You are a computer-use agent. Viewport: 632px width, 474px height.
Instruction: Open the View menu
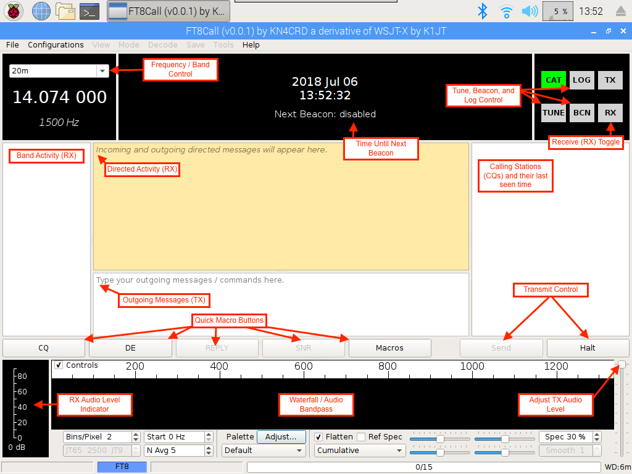[x=101, y=44]
